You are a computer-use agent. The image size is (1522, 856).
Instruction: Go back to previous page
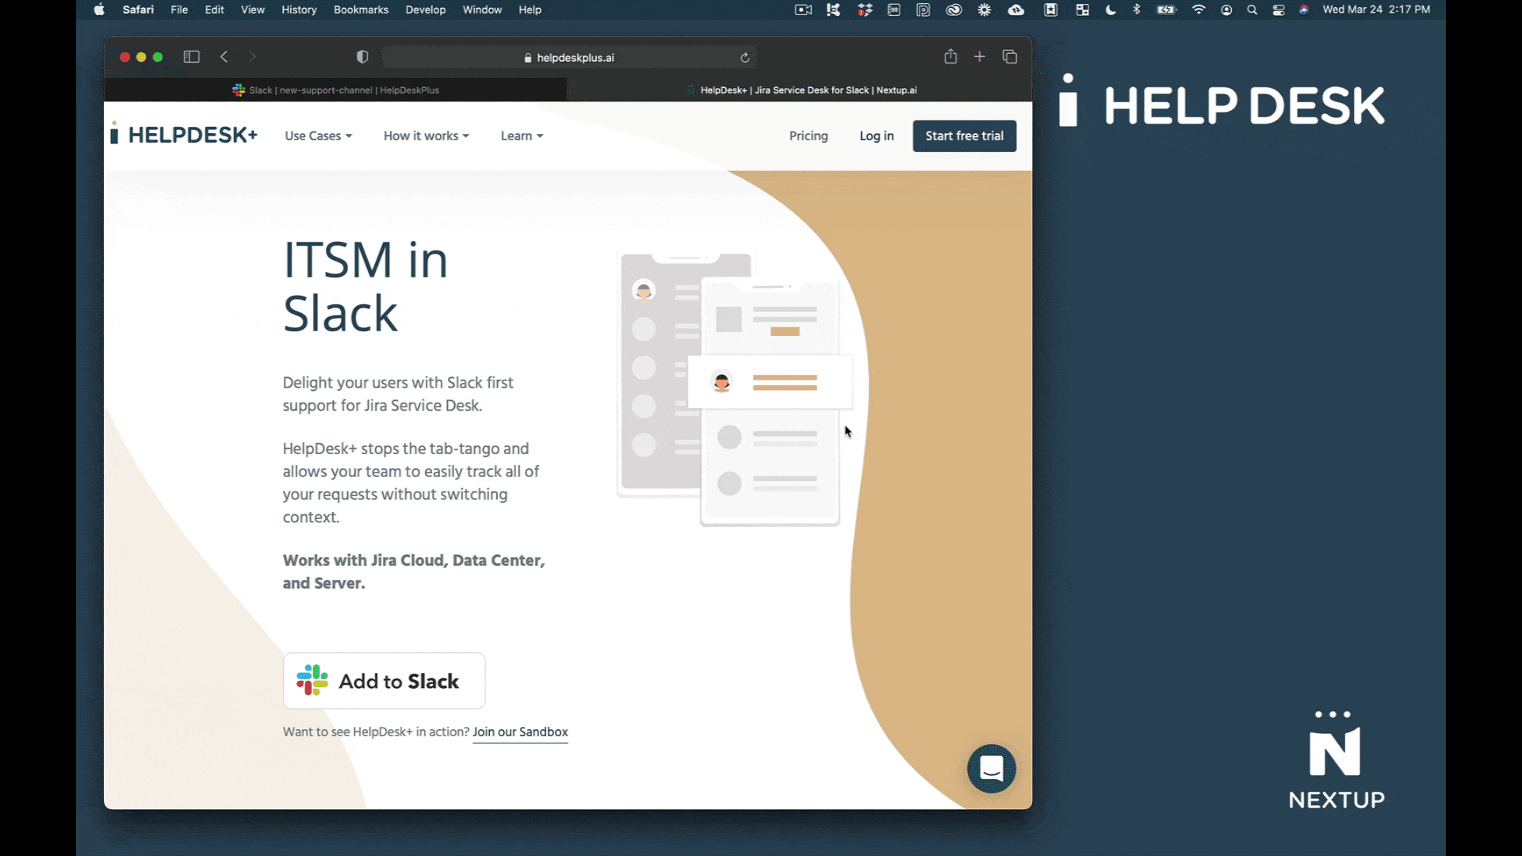[224, 56]
